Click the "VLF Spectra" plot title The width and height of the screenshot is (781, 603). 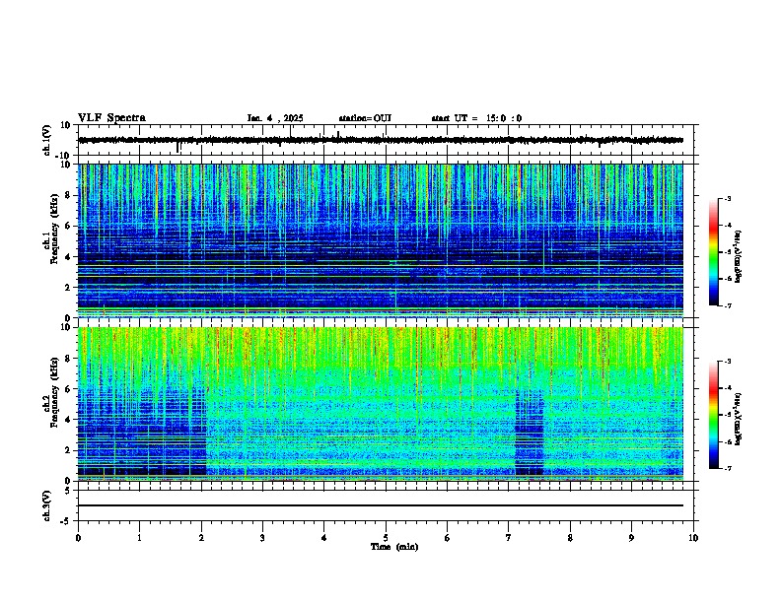[x=111, y=118]
